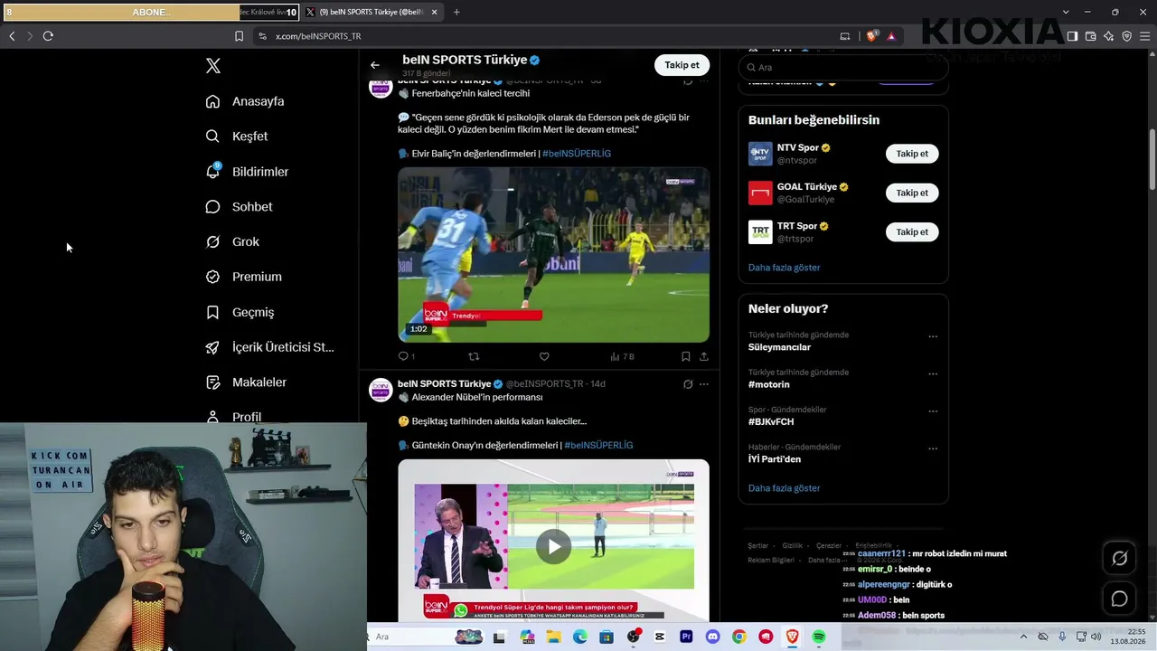Viewport: 1157px width, 651px height.
Task: Open Sohbet chat section
Action: click(x=239, y=207)
